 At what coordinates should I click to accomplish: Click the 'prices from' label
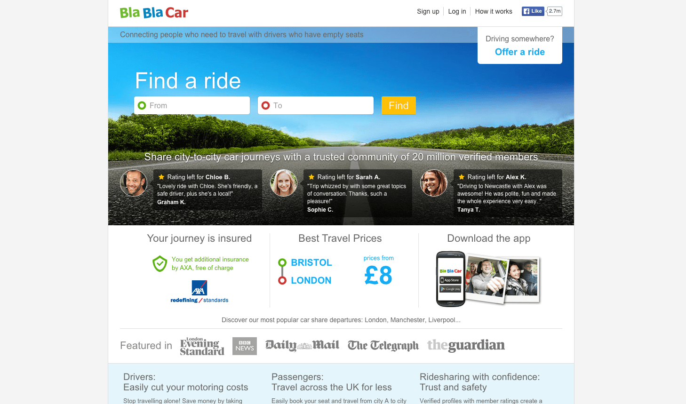click(379, 258)
